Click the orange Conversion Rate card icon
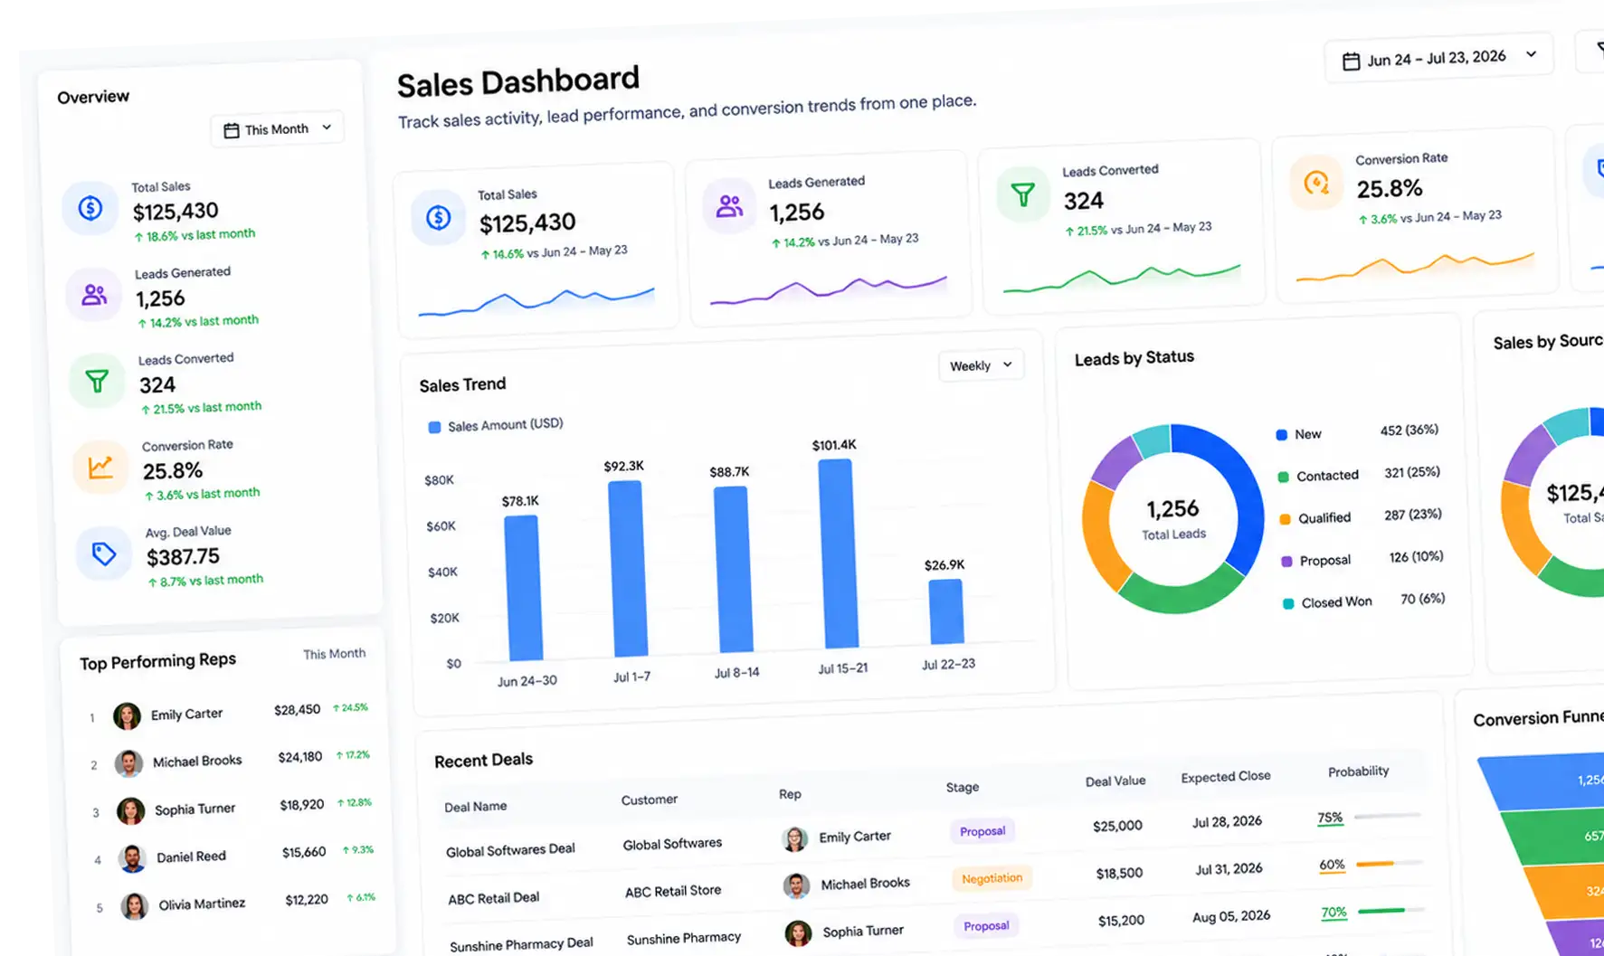Image resolution: width=1604 pixels, height=956 pixels. coord(1316,184)
